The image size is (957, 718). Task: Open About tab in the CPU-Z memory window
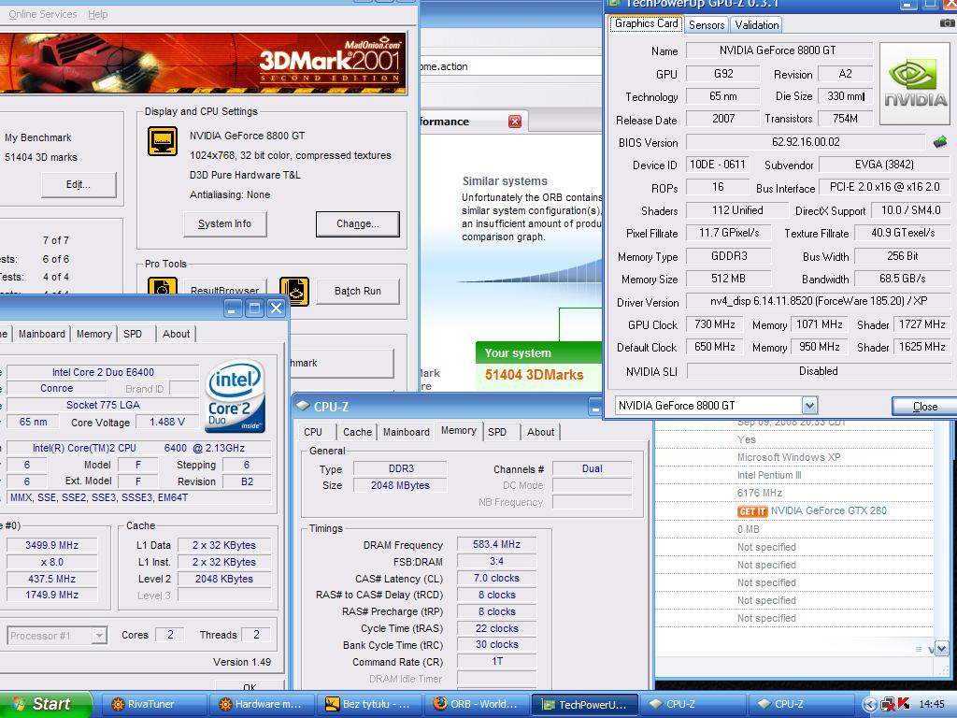pyautogui.click(x=541, y=432)
